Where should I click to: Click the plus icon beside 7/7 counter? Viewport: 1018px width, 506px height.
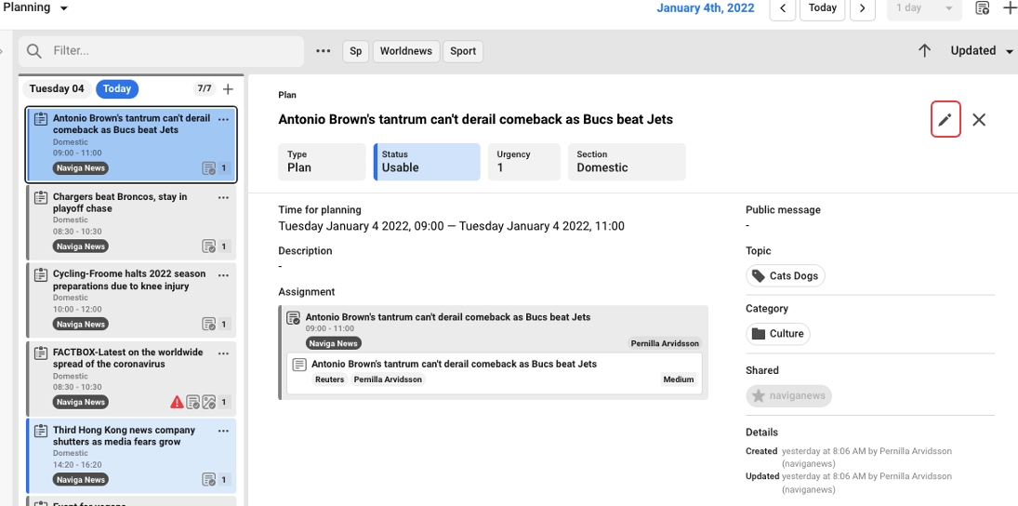(x=228, y=89)
